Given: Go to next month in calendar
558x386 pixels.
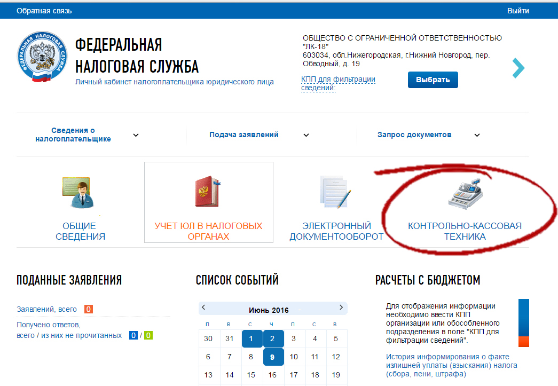Looking at the screenshot, I should (341, 308).
